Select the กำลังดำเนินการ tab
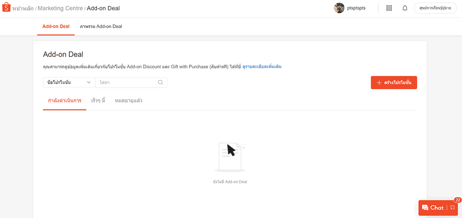The width and height of the screenshot is (462, 218). click(65, 100)
